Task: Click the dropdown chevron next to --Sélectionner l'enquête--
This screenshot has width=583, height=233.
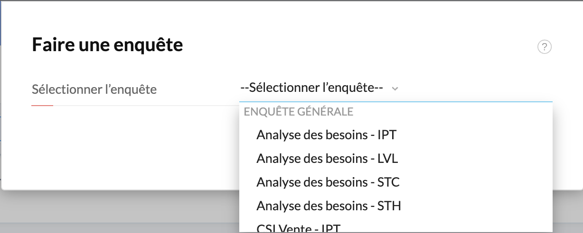Action: (x=395, y=89)
